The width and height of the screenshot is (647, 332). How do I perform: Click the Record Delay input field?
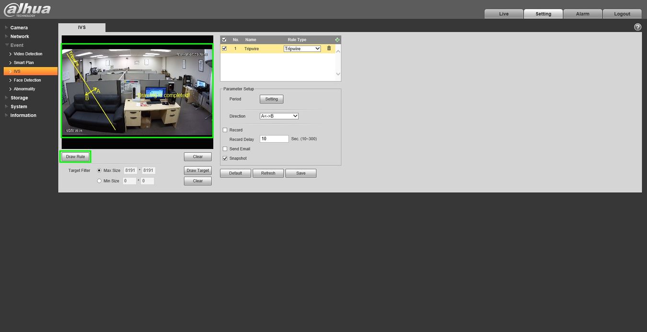[274, 139]
